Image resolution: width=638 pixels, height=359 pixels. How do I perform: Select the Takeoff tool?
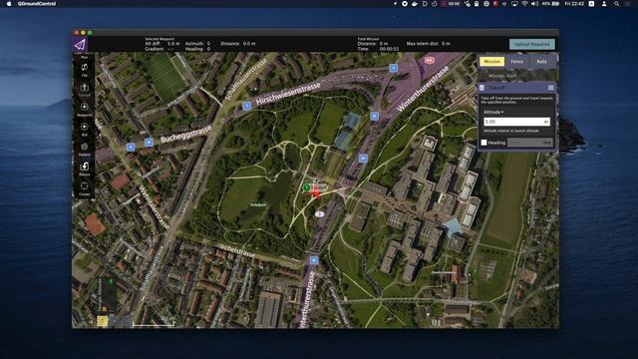pos(84,89)
